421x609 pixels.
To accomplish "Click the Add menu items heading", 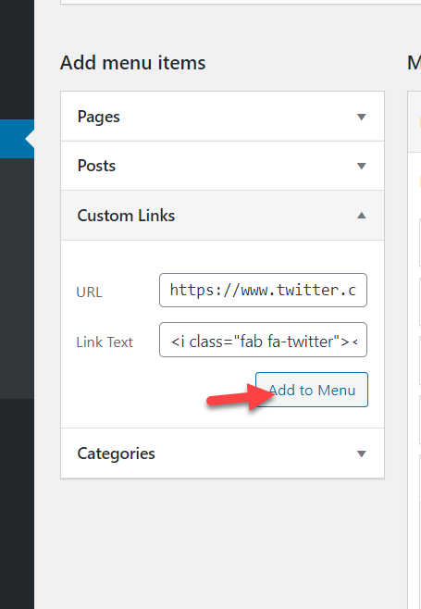I will (x=133, y=63).
